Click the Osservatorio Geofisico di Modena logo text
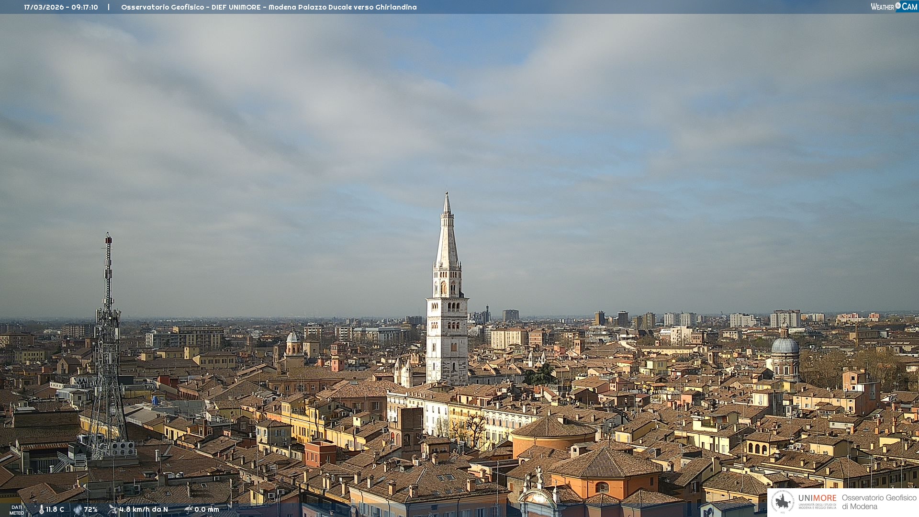The height and width of the screenshot is (517, 919). coord(879,502)
